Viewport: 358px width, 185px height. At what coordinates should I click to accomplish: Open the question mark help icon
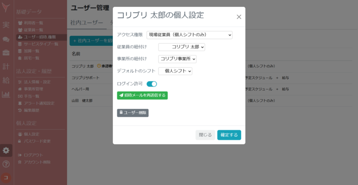pyautogui.click(x=6, y=164)
